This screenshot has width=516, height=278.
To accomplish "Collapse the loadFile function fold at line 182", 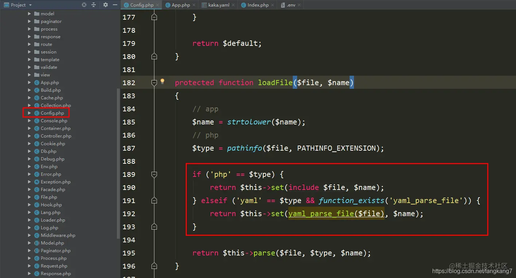I will pos(154,83).
